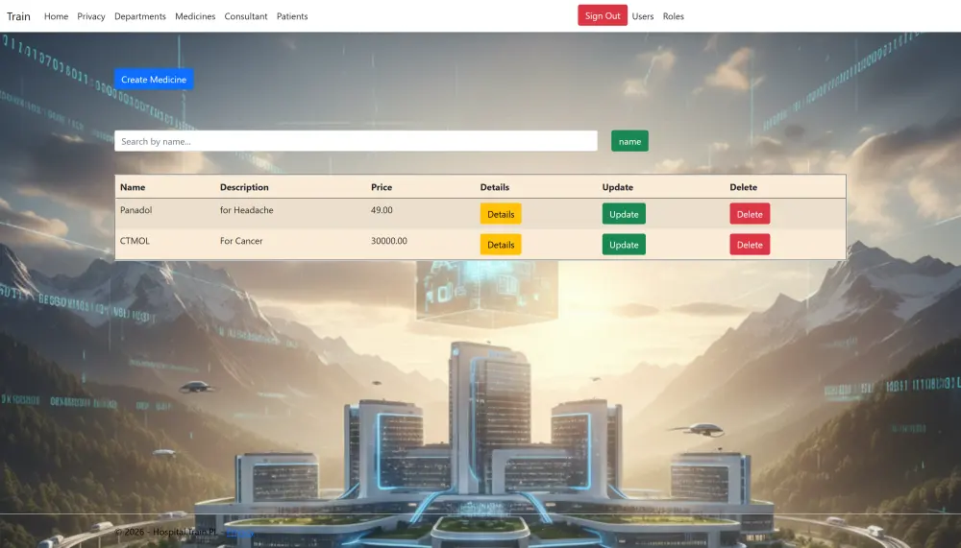Click the 'For Cancer' description text

click(241, 241)
